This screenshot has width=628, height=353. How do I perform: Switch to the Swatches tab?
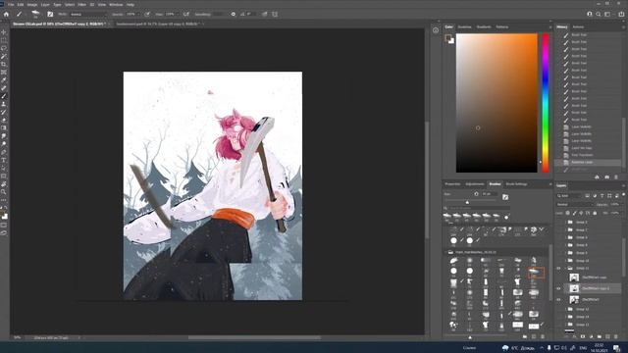pyautogui.click(x=464, y=26)
